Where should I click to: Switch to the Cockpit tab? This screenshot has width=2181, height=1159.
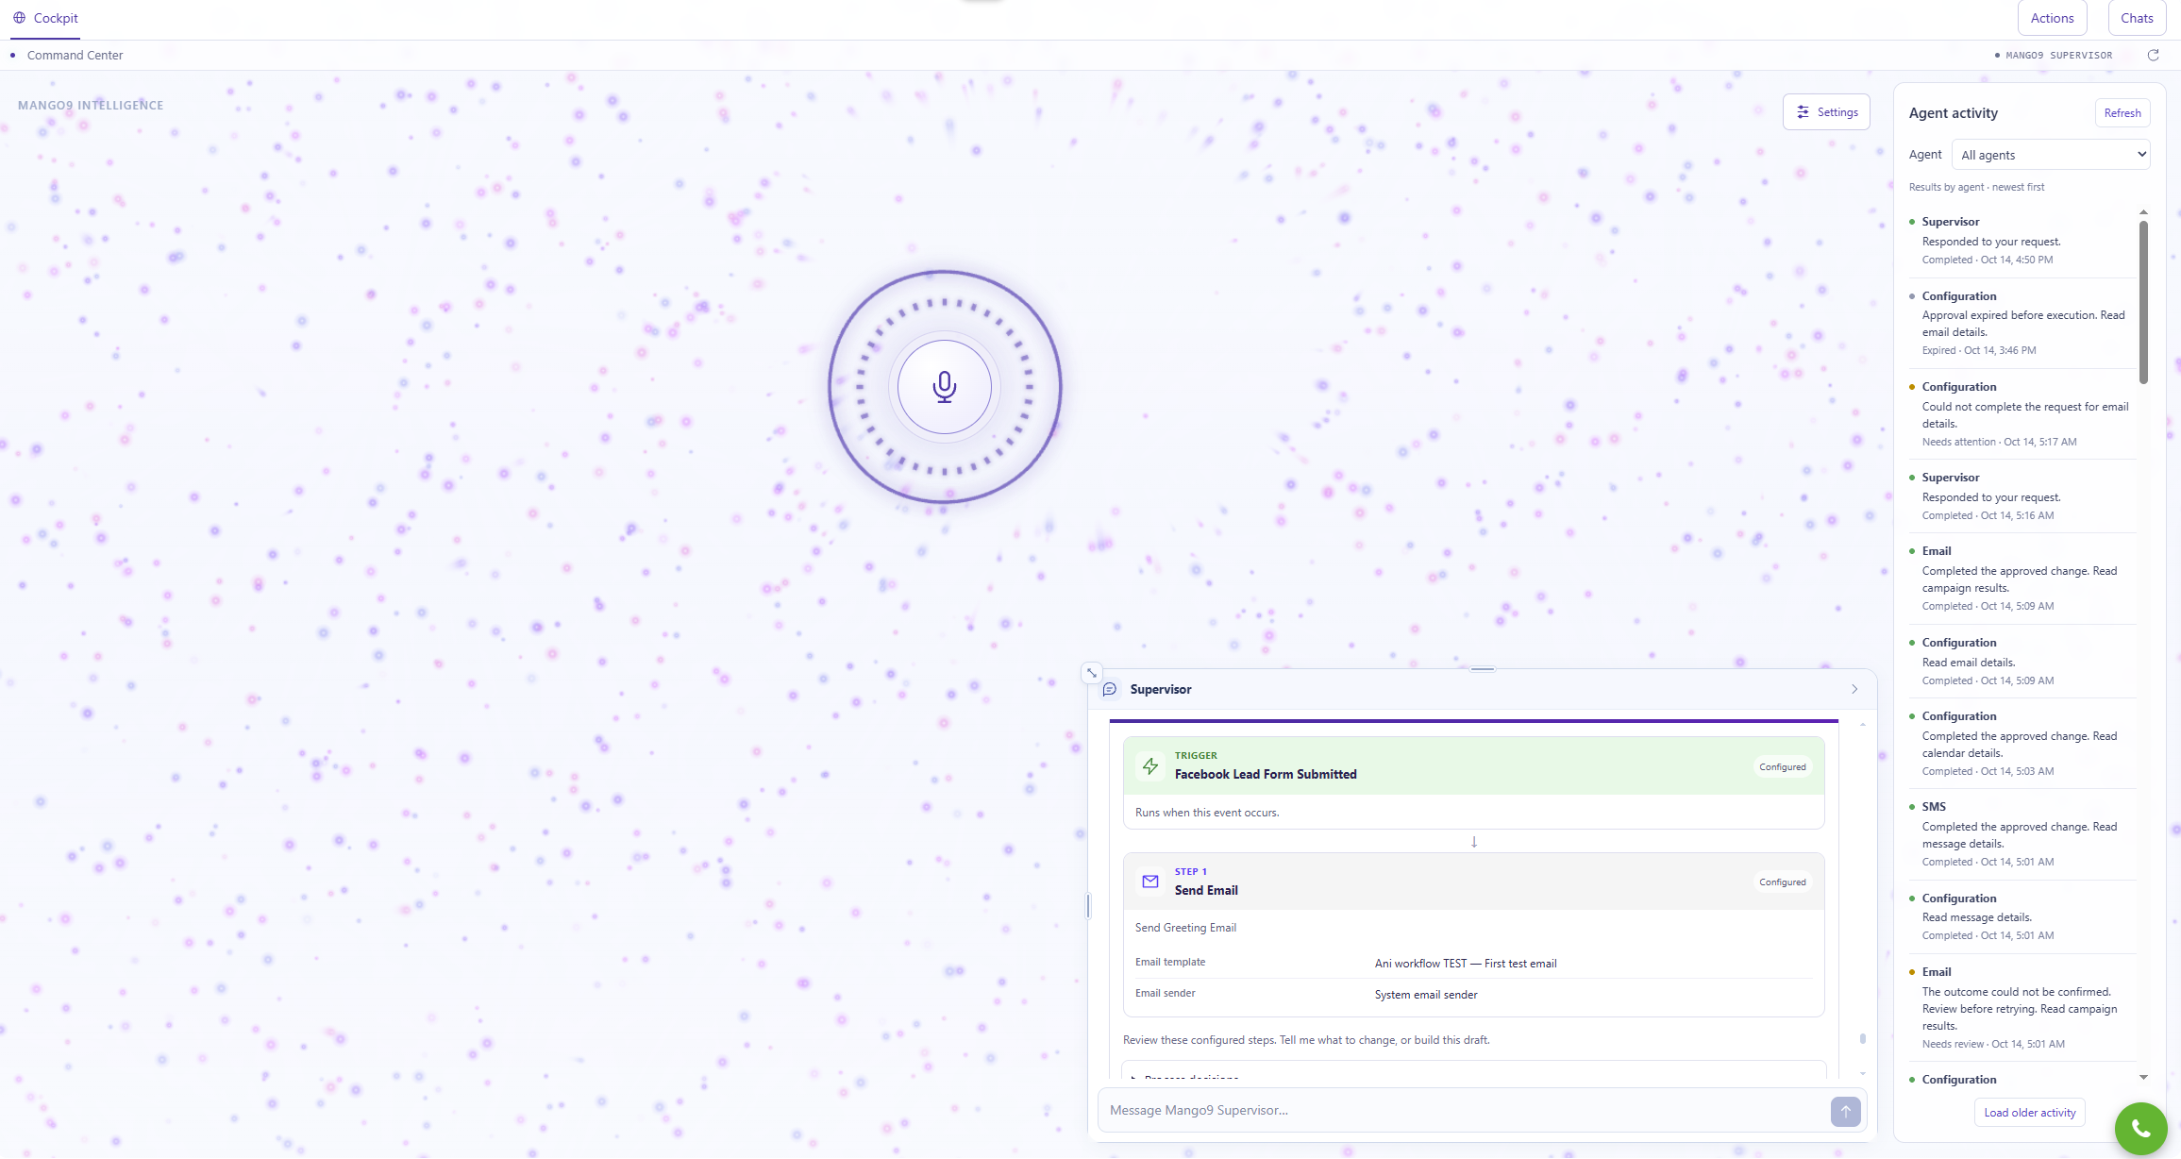tap(45, 18)
